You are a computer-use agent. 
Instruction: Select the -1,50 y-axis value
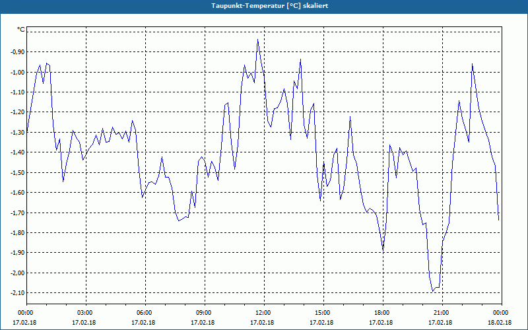17,172
